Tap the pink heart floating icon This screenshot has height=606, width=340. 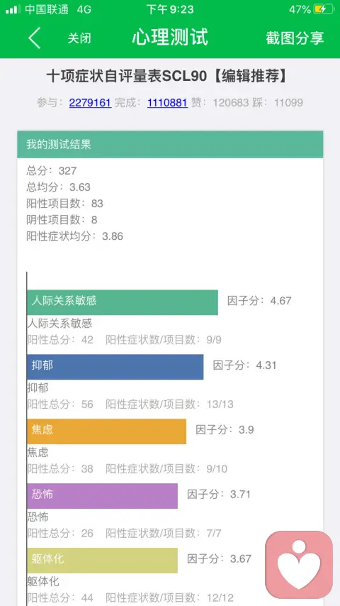(x=299, y=564)
